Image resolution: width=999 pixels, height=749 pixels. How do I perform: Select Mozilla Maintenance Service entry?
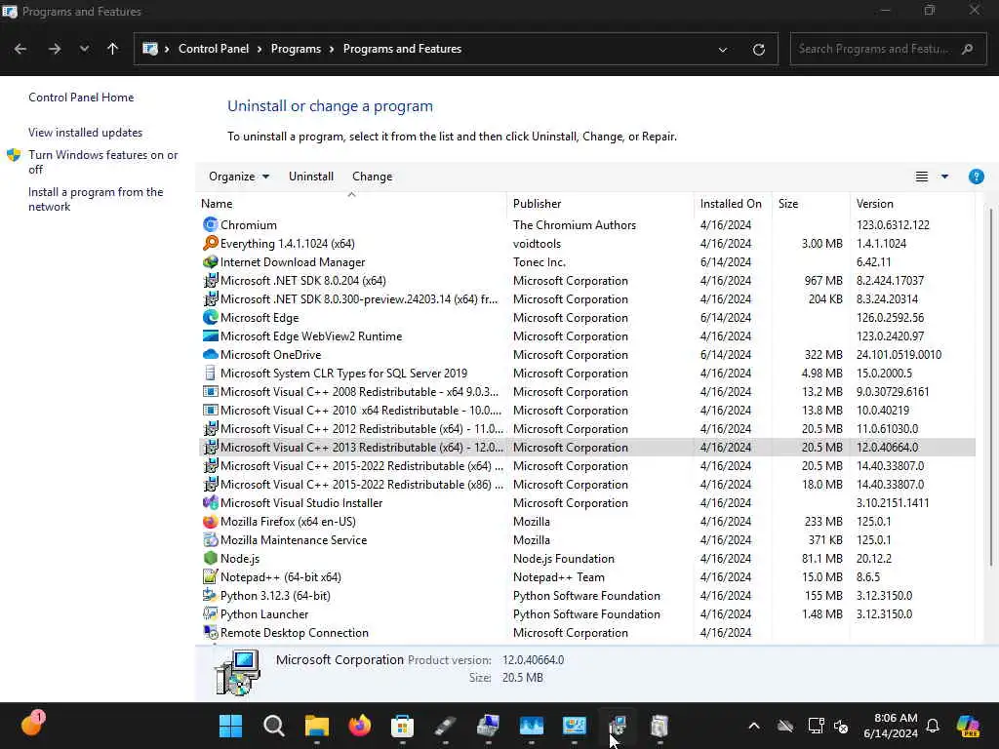click(x=586, y=540)
